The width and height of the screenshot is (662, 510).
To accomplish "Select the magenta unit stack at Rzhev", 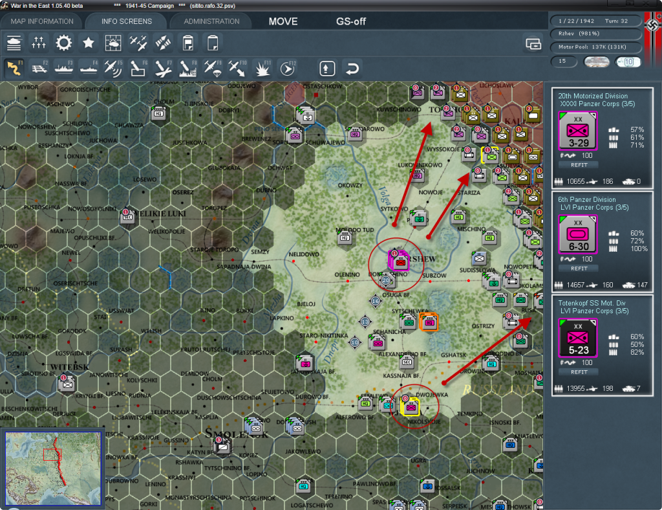I will (398, 260).
